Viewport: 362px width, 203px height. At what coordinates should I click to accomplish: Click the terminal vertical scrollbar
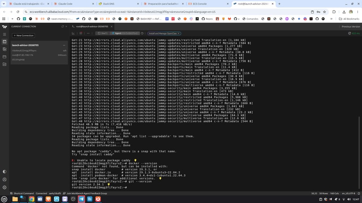359,153
